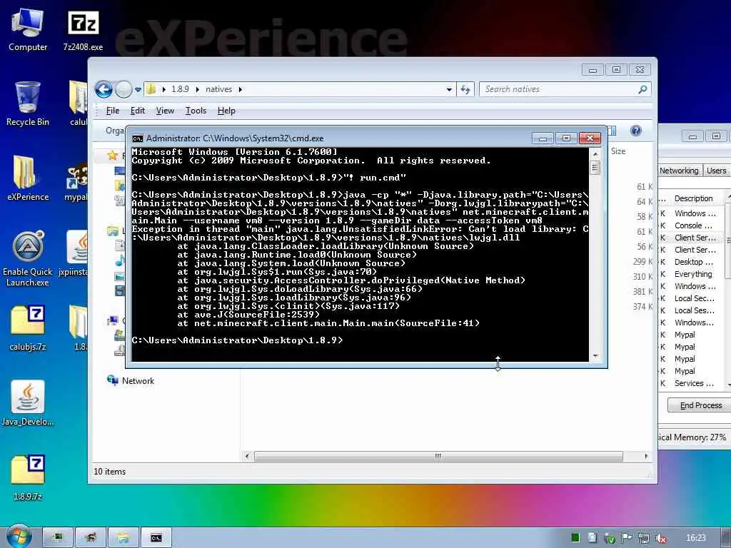Click right arrow of Explorer horizontal scrollbar

pyautogui.click(x=645, y=456)
